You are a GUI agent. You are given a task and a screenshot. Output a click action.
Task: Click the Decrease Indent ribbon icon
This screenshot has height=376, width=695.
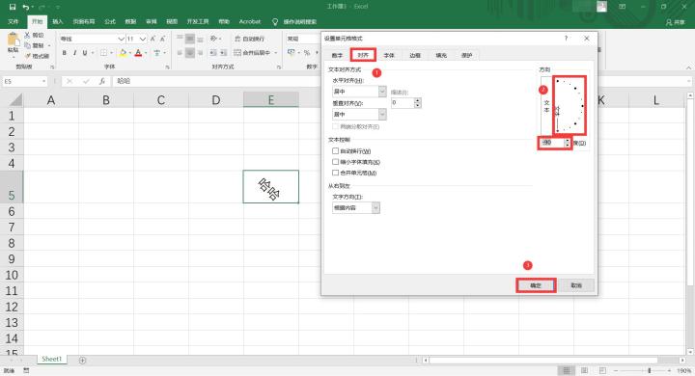coord(212,53)
